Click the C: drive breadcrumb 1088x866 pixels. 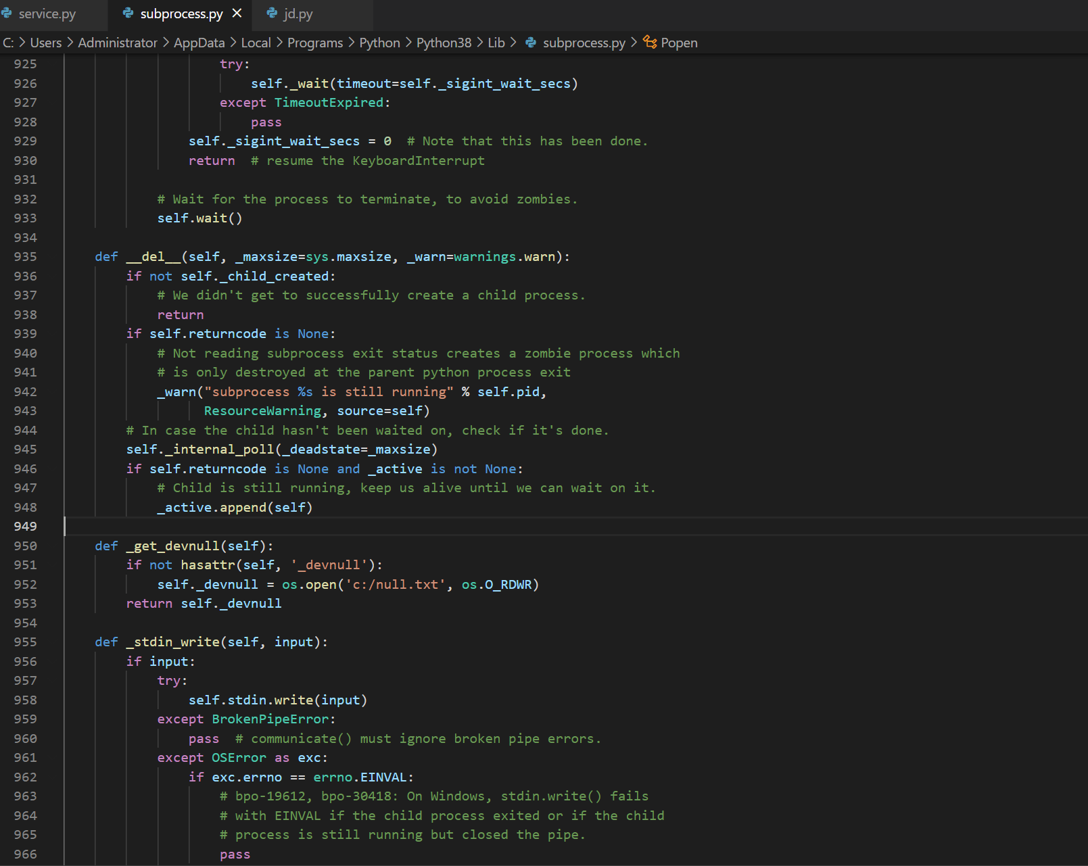(x=8, y=43)
